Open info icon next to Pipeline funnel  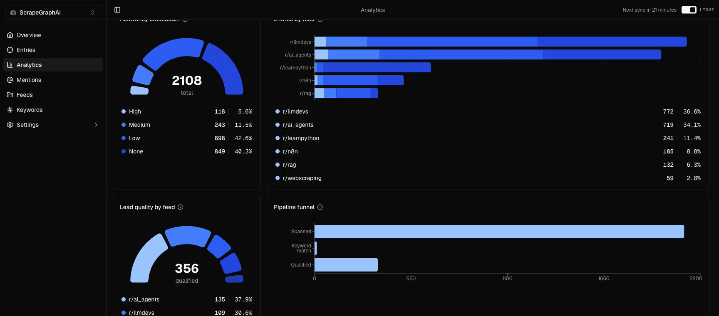[x=320, y=207]
